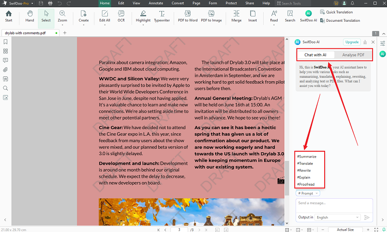
Task: Click the page number field
Action: coord(179,230)
